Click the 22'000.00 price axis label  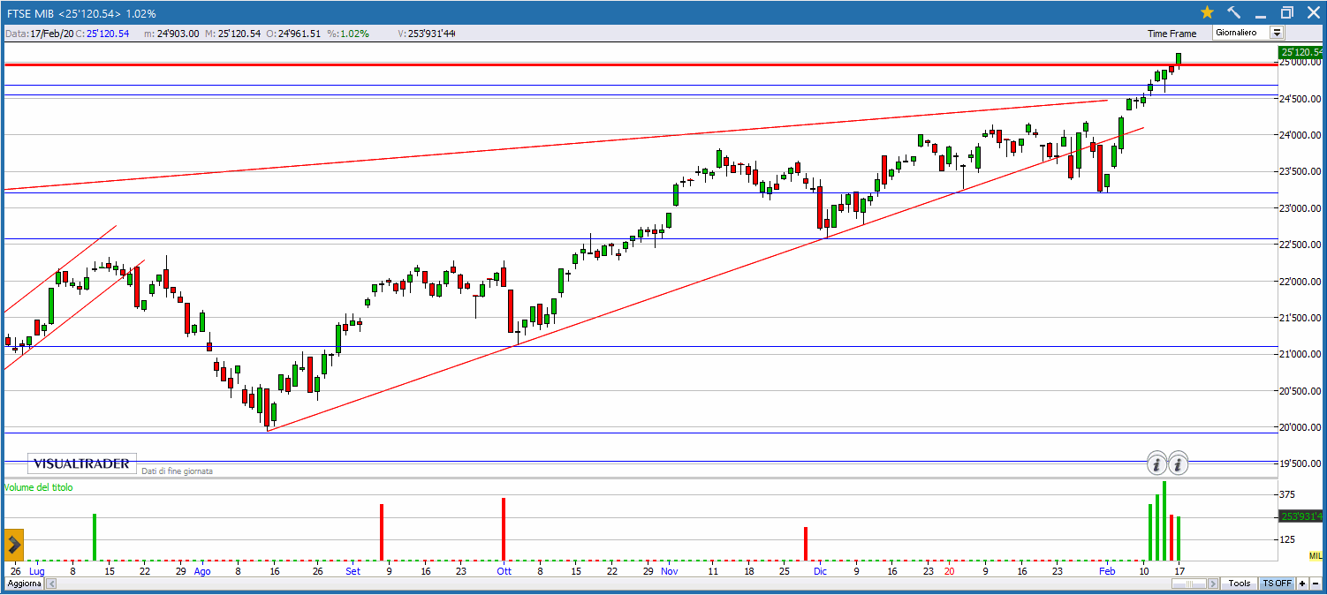click(1302, 282)
